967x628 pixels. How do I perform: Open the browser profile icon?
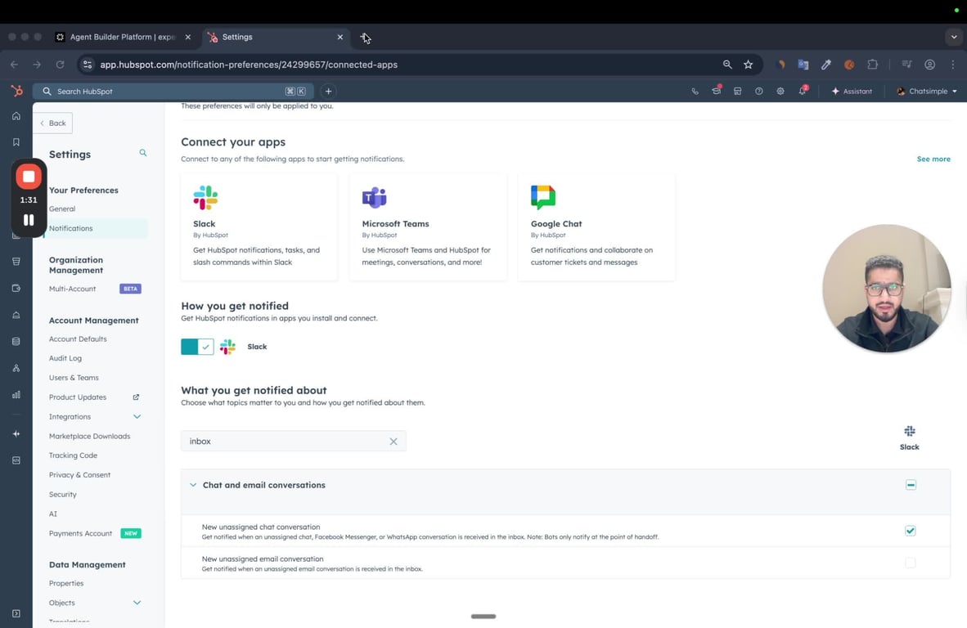929,65
